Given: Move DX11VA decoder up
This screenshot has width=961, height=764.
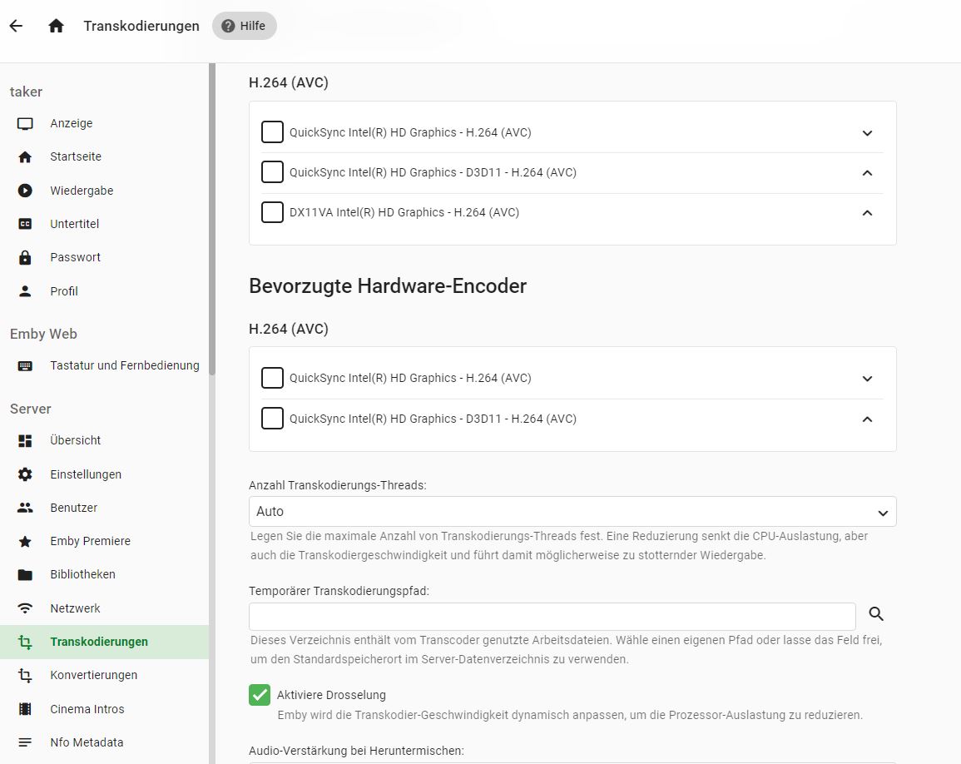Looking at the screenshot, I should coord(867,213).
